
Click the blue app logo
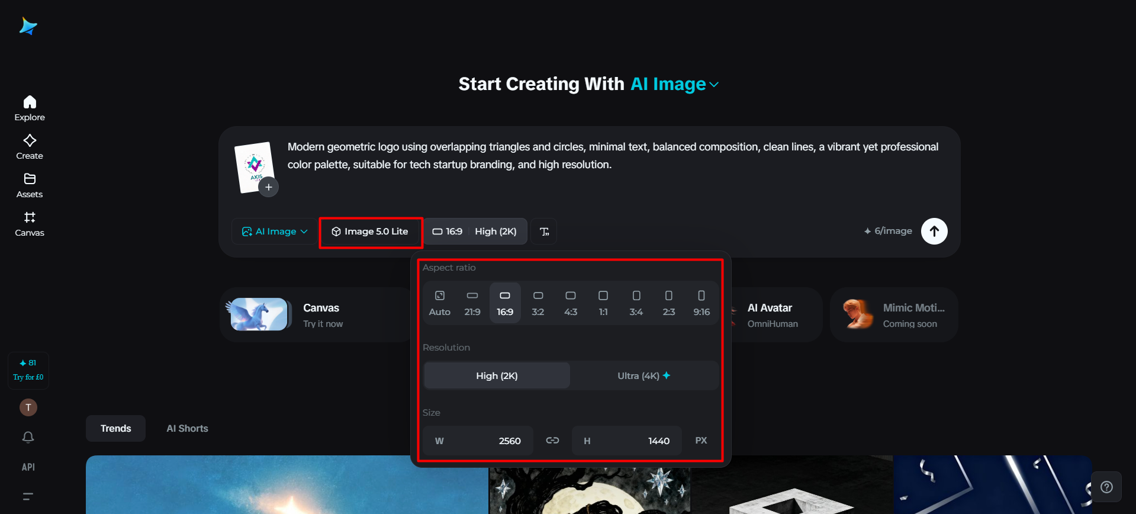click(28, 26)
